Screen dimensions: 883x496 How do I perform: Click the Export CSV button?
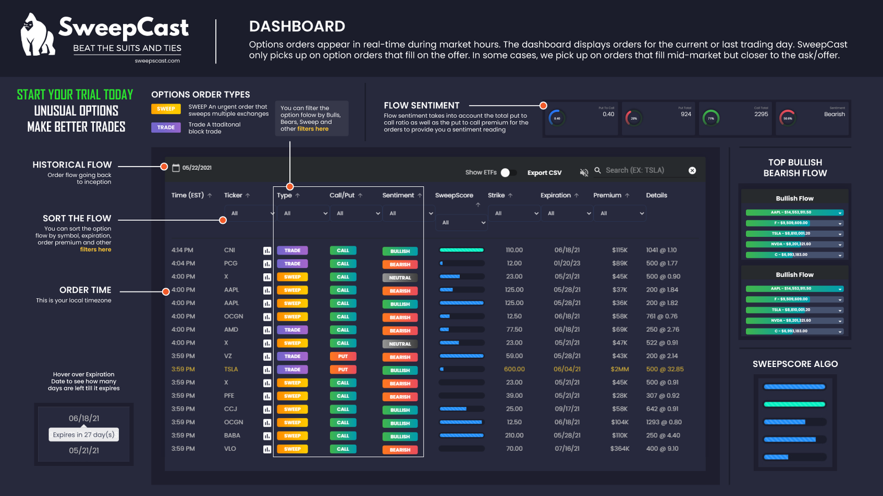[544, 173]
